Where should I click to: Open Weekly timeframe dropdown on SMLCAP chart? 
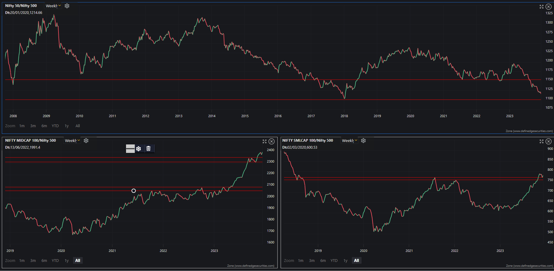(350, 140)
